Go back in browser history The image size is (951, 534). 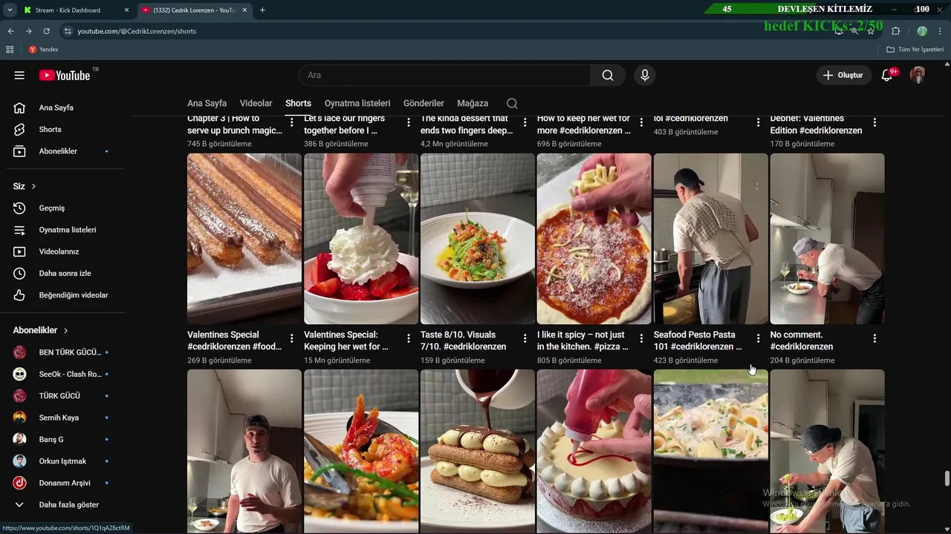coord(10,31)
